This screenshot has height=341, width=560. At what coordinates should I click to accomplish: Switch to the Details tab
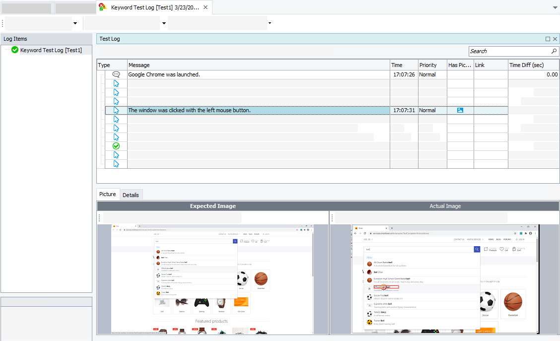[x=131, y=195]
